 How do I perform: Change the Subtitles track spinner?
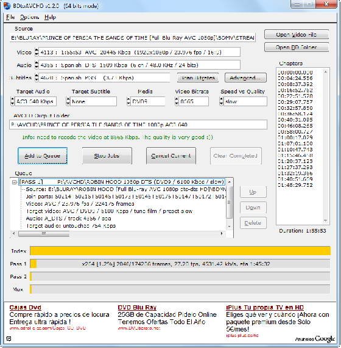click(37, 78)
